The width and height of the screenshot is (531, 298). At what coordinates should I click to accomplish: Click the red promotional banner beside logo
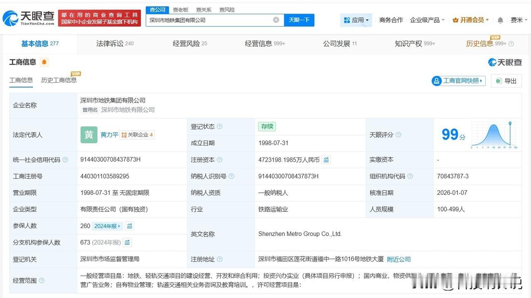[x=100, y=18]
